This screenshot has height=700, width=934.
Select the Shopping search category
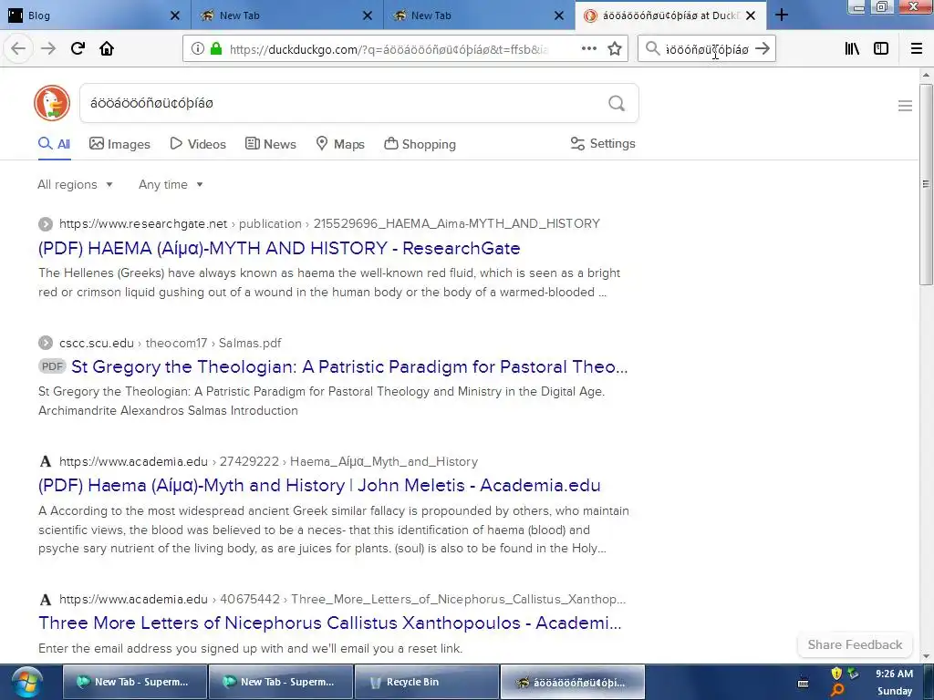(x=420, y=145)
